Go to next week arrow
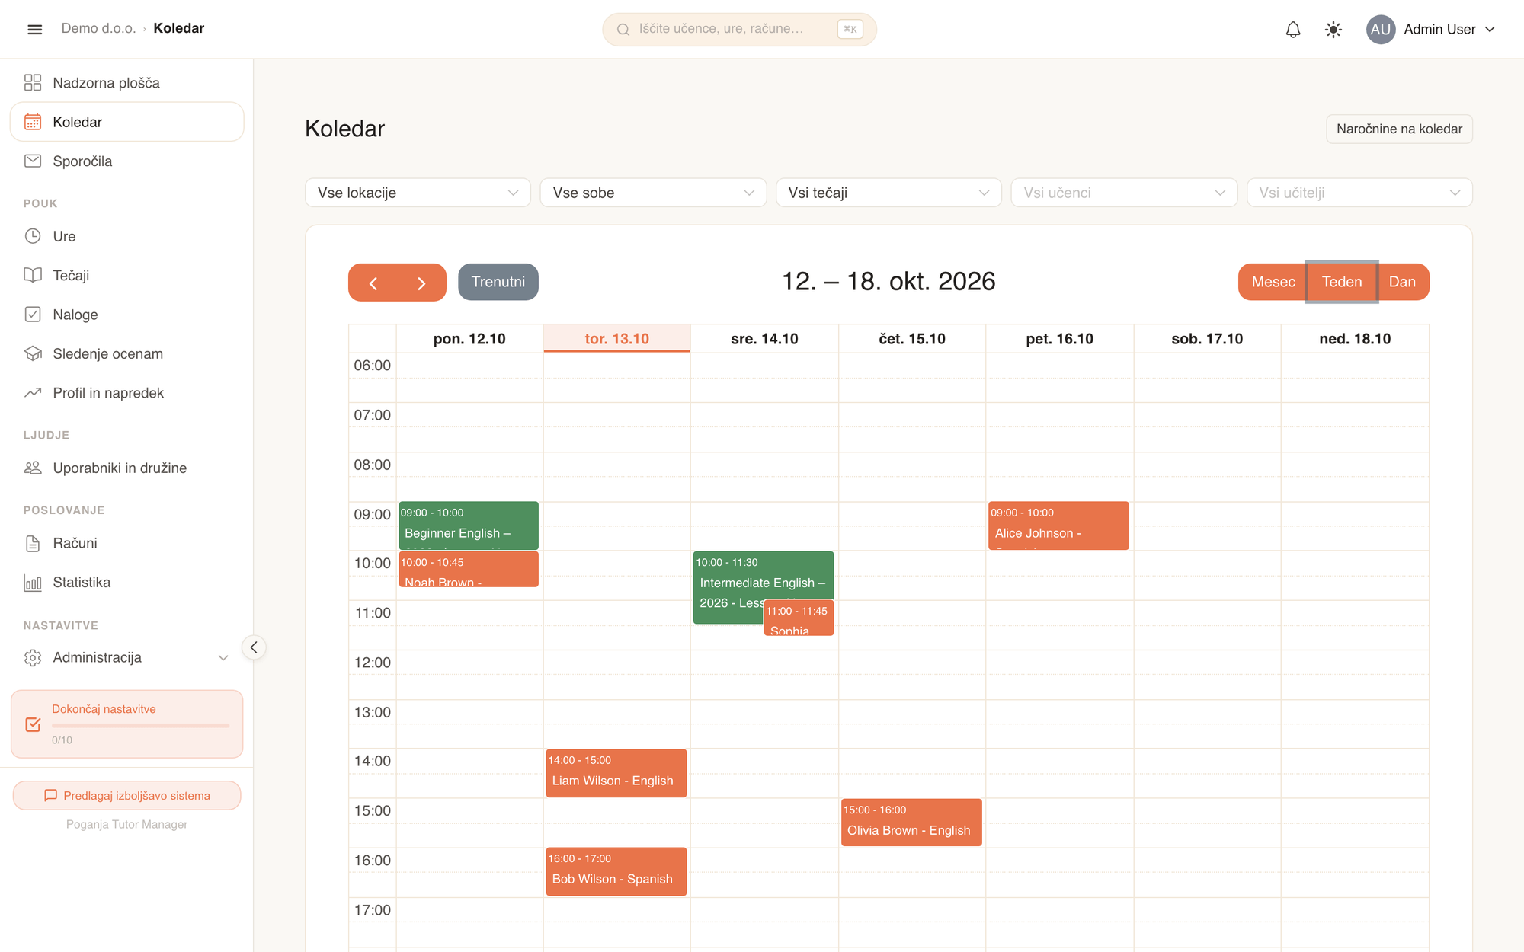Image resolution: width=1524 pixels, height=952 pixels. pos(421,283)
